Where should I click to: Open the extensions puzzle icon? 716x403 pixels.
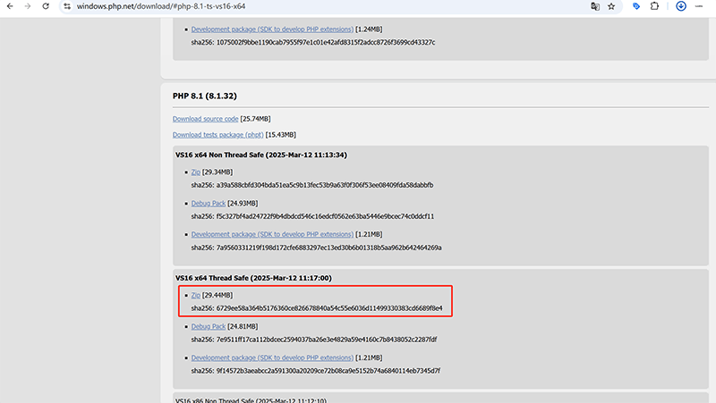pos(654,6)
